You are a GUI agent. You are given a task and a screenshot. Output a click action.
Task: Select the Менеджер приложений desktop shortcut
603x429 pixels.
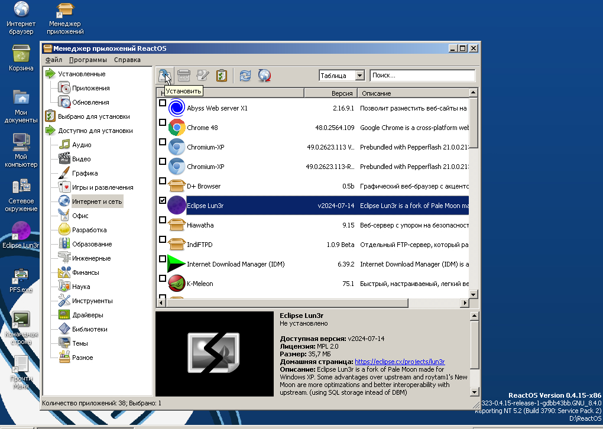pos(66,18)
